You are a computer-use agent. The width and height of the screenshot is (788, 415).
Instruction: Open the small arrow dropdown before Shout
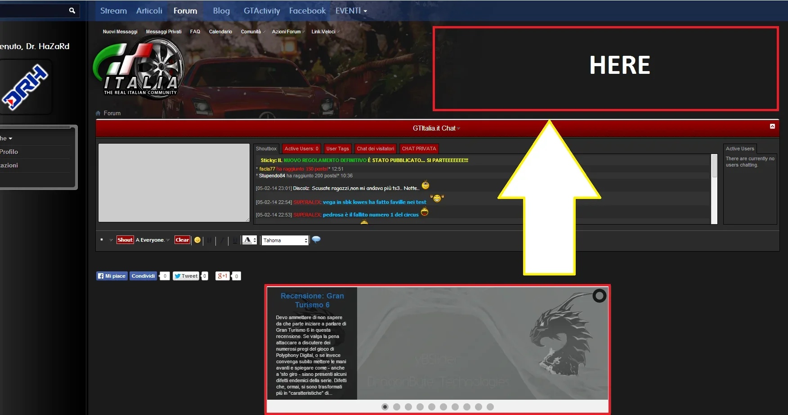pos(111,240)
